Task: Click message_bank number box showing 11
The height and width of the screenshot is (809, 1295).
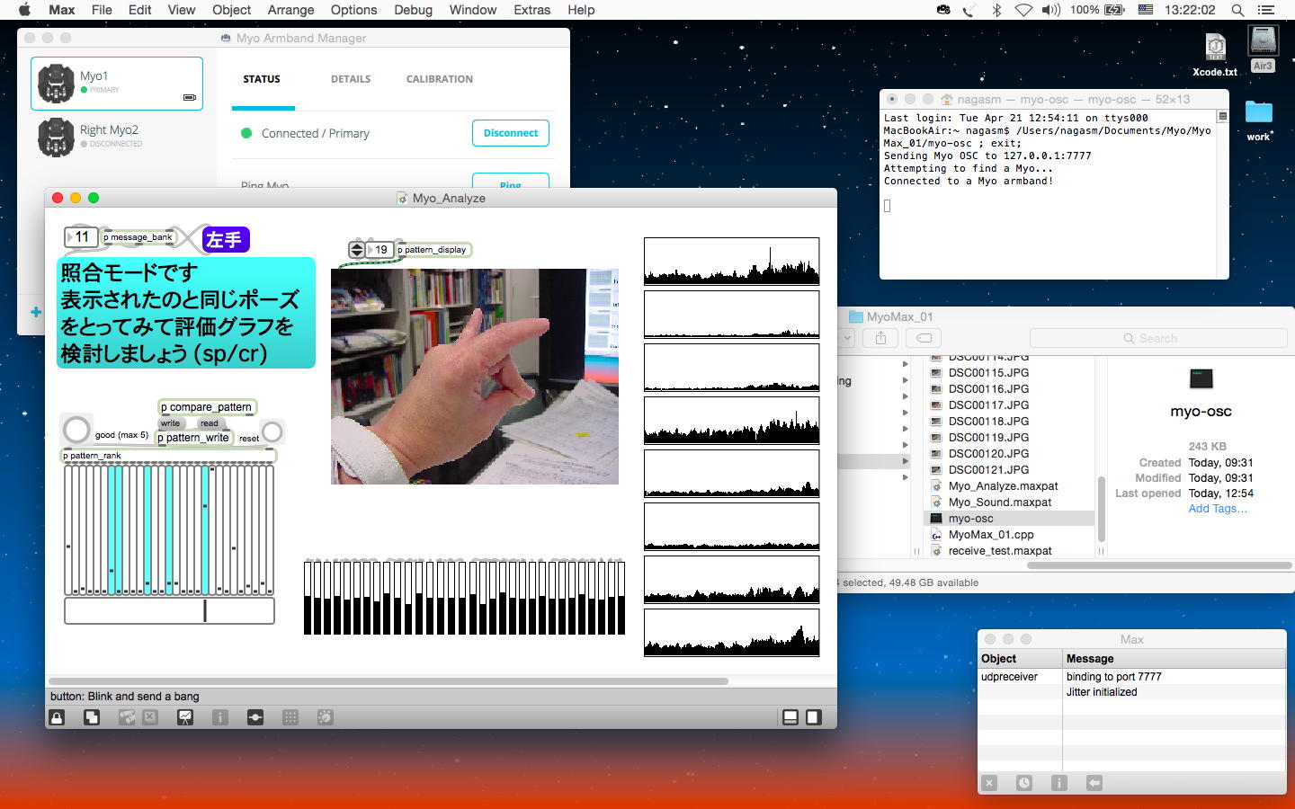Action: [82, 237]
